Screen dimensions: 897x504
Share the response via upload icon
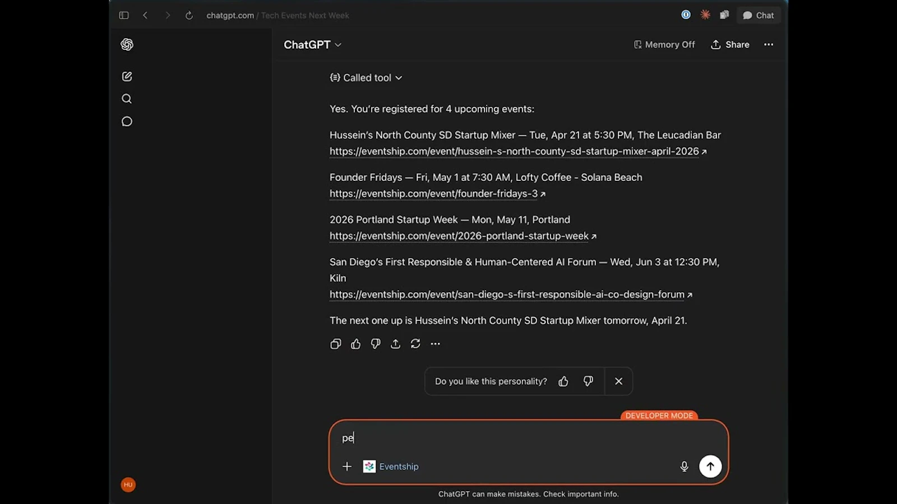click(395, 344)
